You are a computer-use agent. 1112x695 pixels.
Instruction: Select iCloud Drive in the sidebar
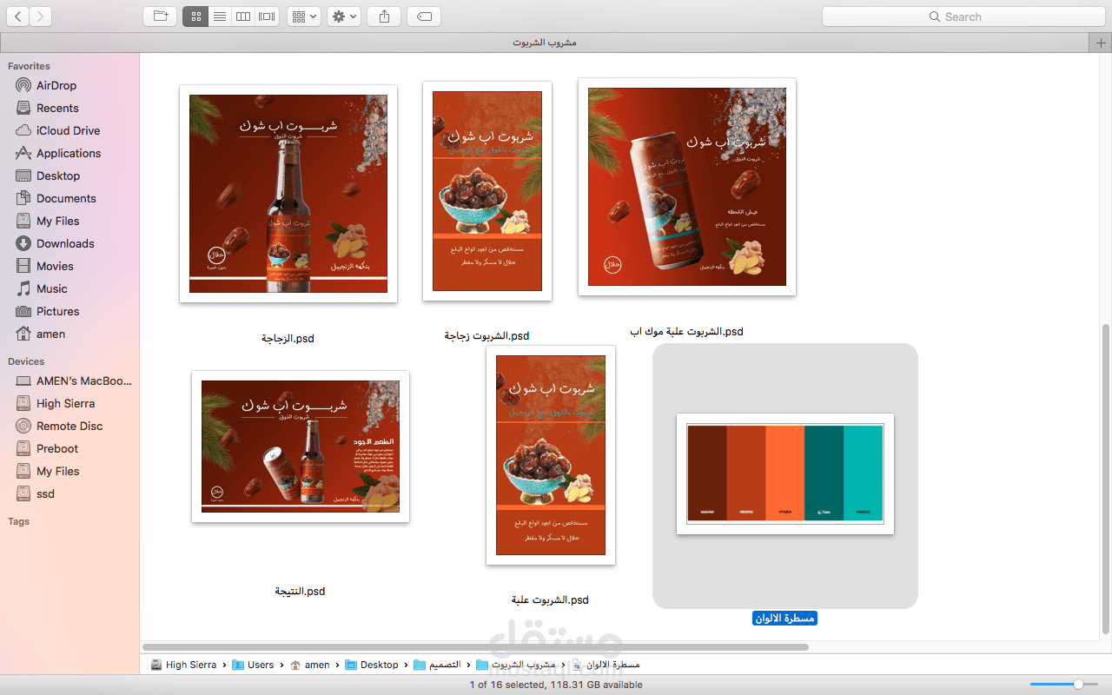68,130
